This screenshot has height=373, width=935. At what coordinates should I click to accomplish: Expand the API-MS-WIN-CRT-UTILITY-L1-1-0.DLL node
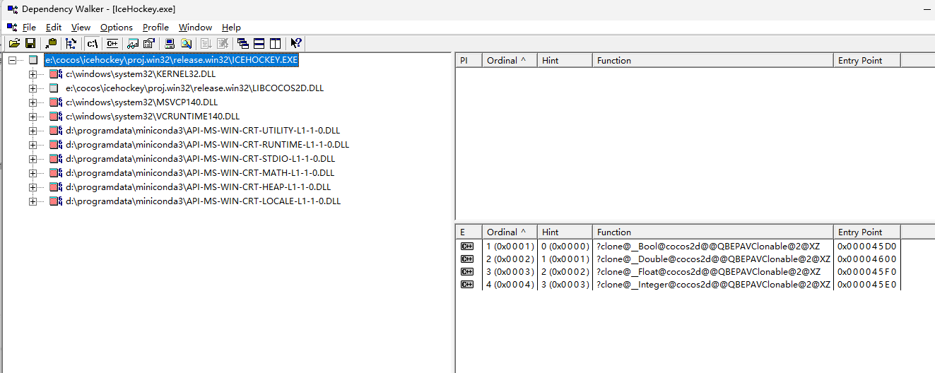click(33, 131)
